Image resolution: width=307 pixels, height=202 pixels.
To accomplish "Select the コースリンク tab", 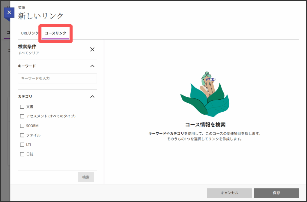I will tap(55, 33).
